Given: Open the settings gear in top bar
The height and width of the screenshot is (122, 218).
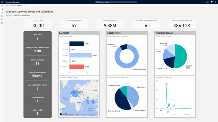Looking at the screenshot, I should tap(215, 2).
